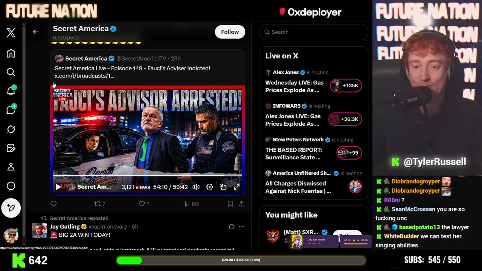Click the {Matt} $XR suggested account
This screenshot has width=482, height=271.
click(x=300, y=232)
